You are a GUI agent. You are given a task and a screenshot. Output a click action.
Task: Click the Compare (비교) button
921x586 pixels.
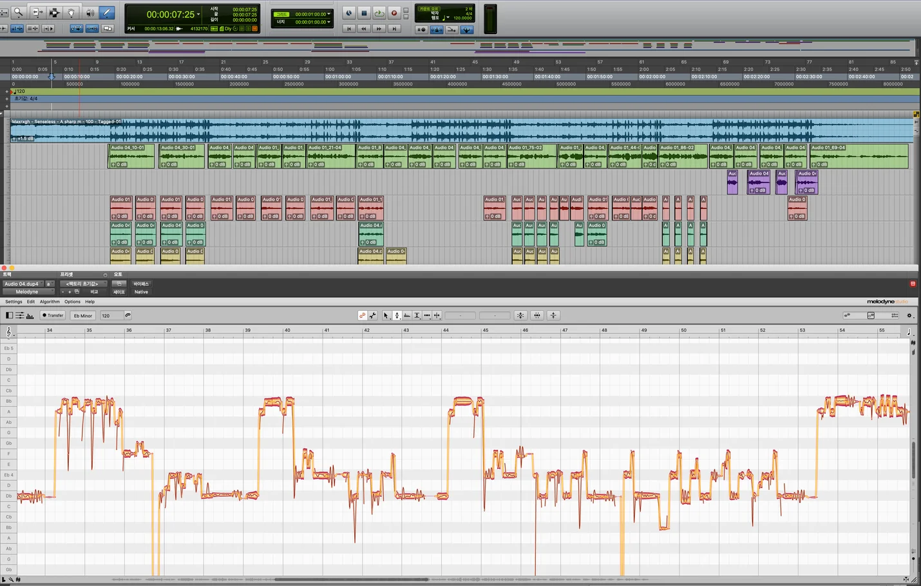click(x=94, y=292)
